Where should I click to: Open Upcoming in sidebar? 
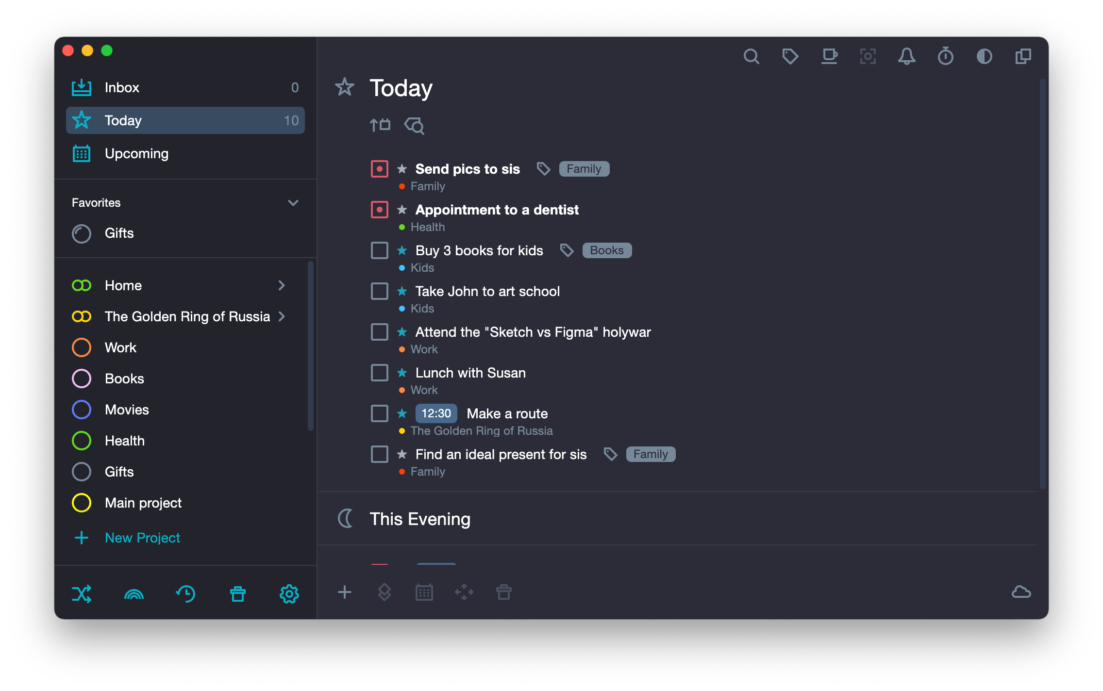pos(185,153)
